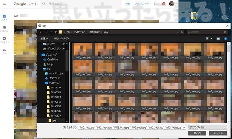The height and width of the screenshot is (139, 232).
Task: Open the カスタム ファイル file type dropdown
Action: pos(207,127)
